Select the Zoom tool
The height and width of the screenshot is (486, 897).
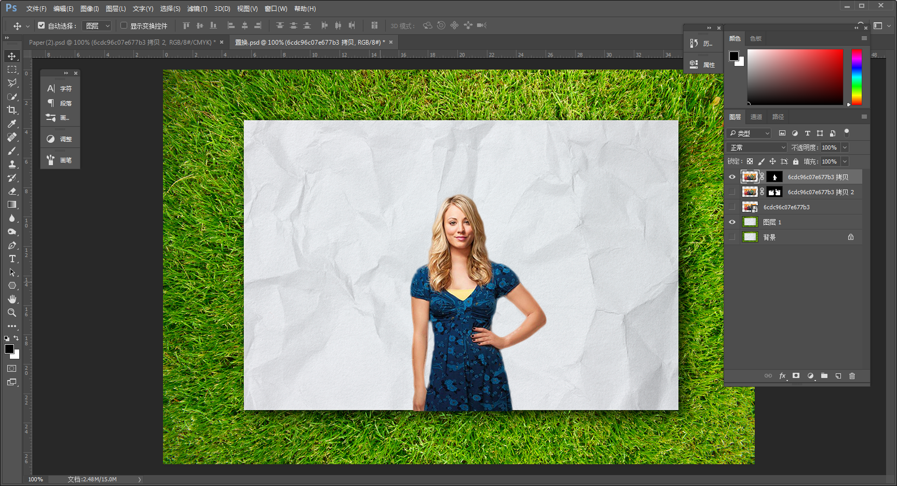tap(12, 313)
